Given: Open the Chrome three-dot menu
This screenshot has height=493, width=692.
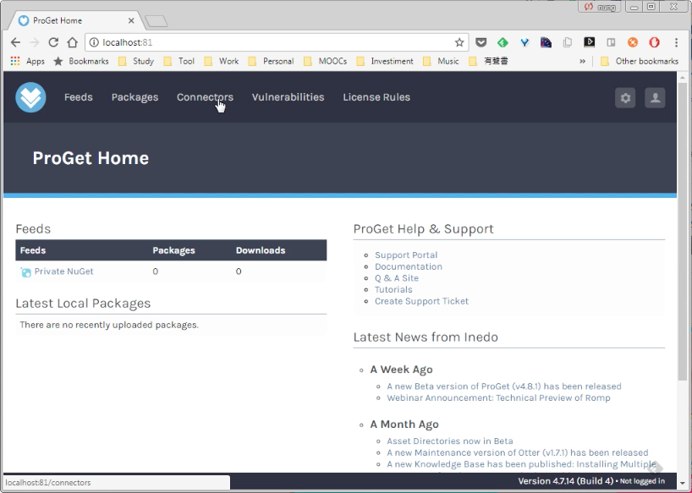Looking at the screenshot, I should 676,42.
